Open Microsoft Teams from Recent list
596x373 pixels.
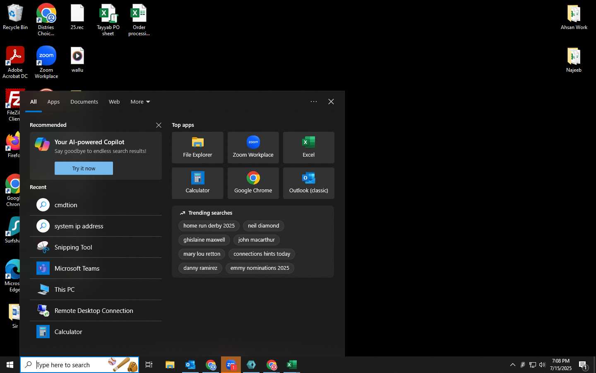pyautogui.click(x=96, y=269)
